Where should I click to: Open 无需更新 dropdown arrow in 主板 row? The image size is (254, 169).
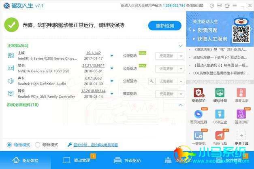181,56
